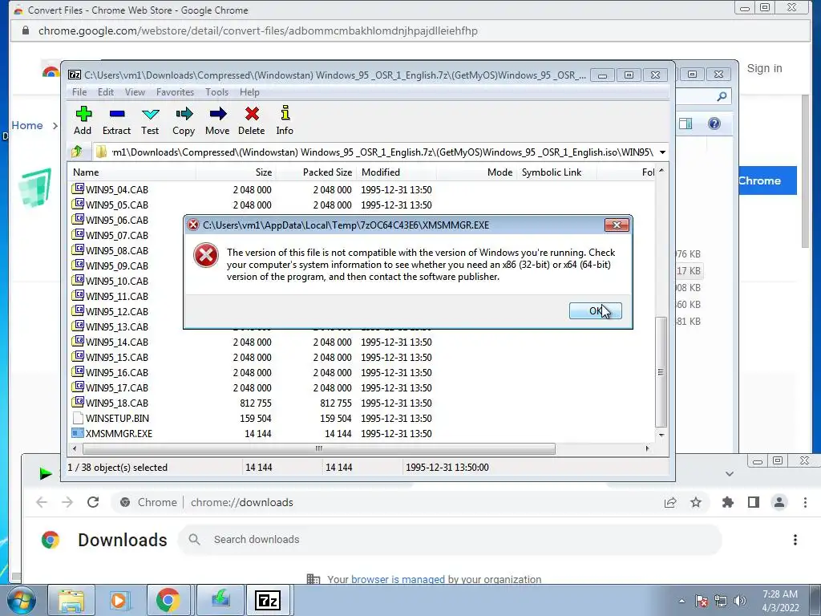
Task: Click the 7-Zip vertical scrollbar thumb
Action: (661, 372)
